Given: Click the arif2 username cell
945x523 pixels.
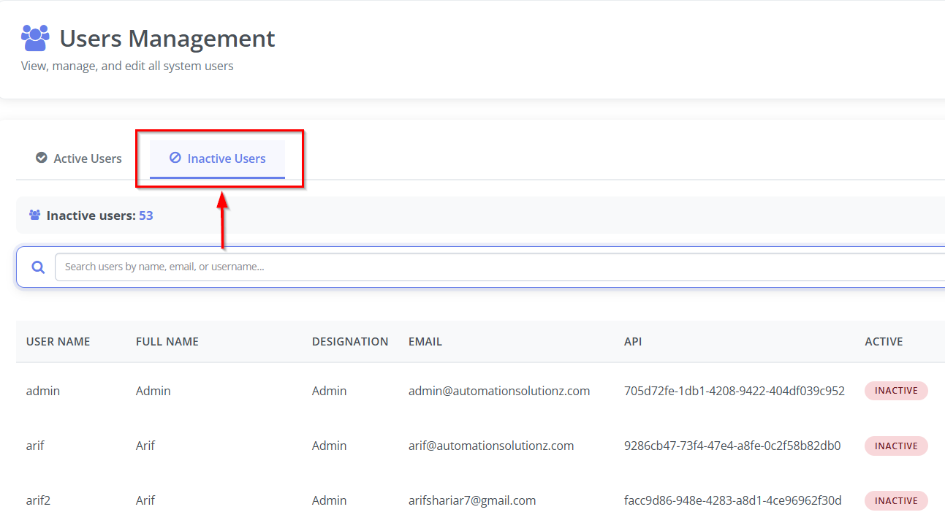Looking at the screenshot, I should [39, 500].
